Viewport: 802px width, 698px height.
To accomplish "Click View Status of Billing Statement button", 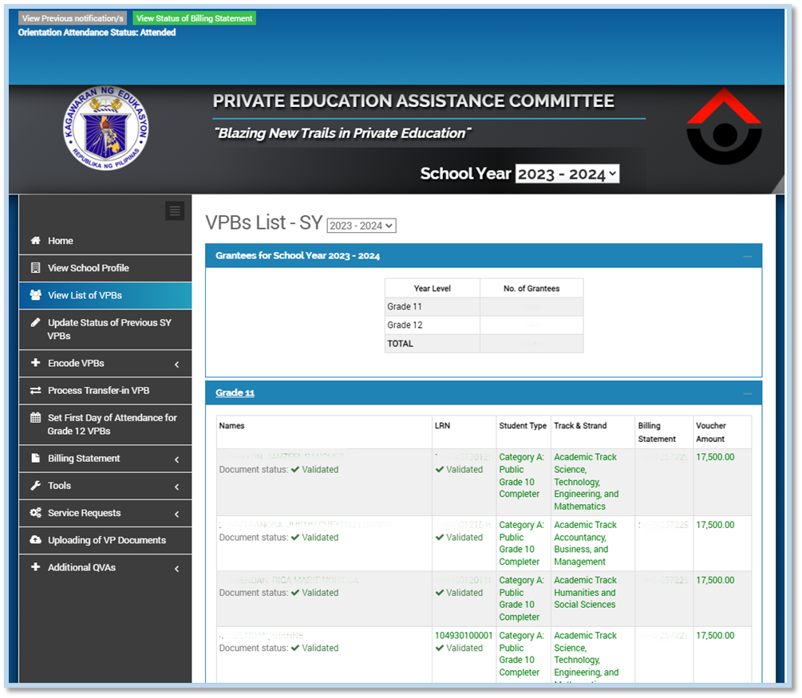I will point(195,18).
